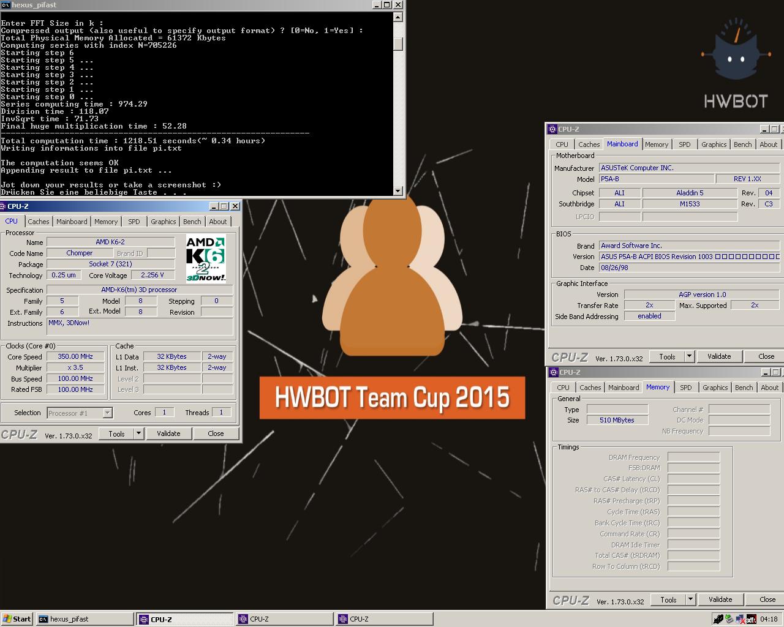The image size is (784, 627).
Task: Open SPD tab in Mainboard CPU-Z window
Action: (685, 145)
